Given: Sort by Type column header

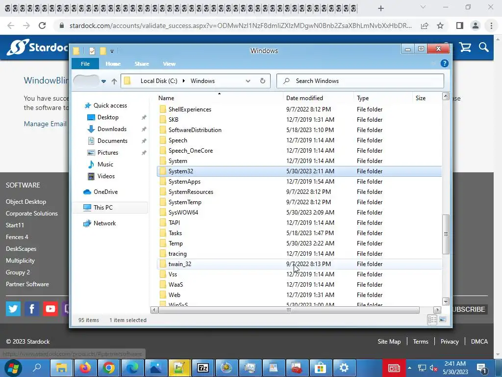Looking at the screenshot, I should 363,98.
